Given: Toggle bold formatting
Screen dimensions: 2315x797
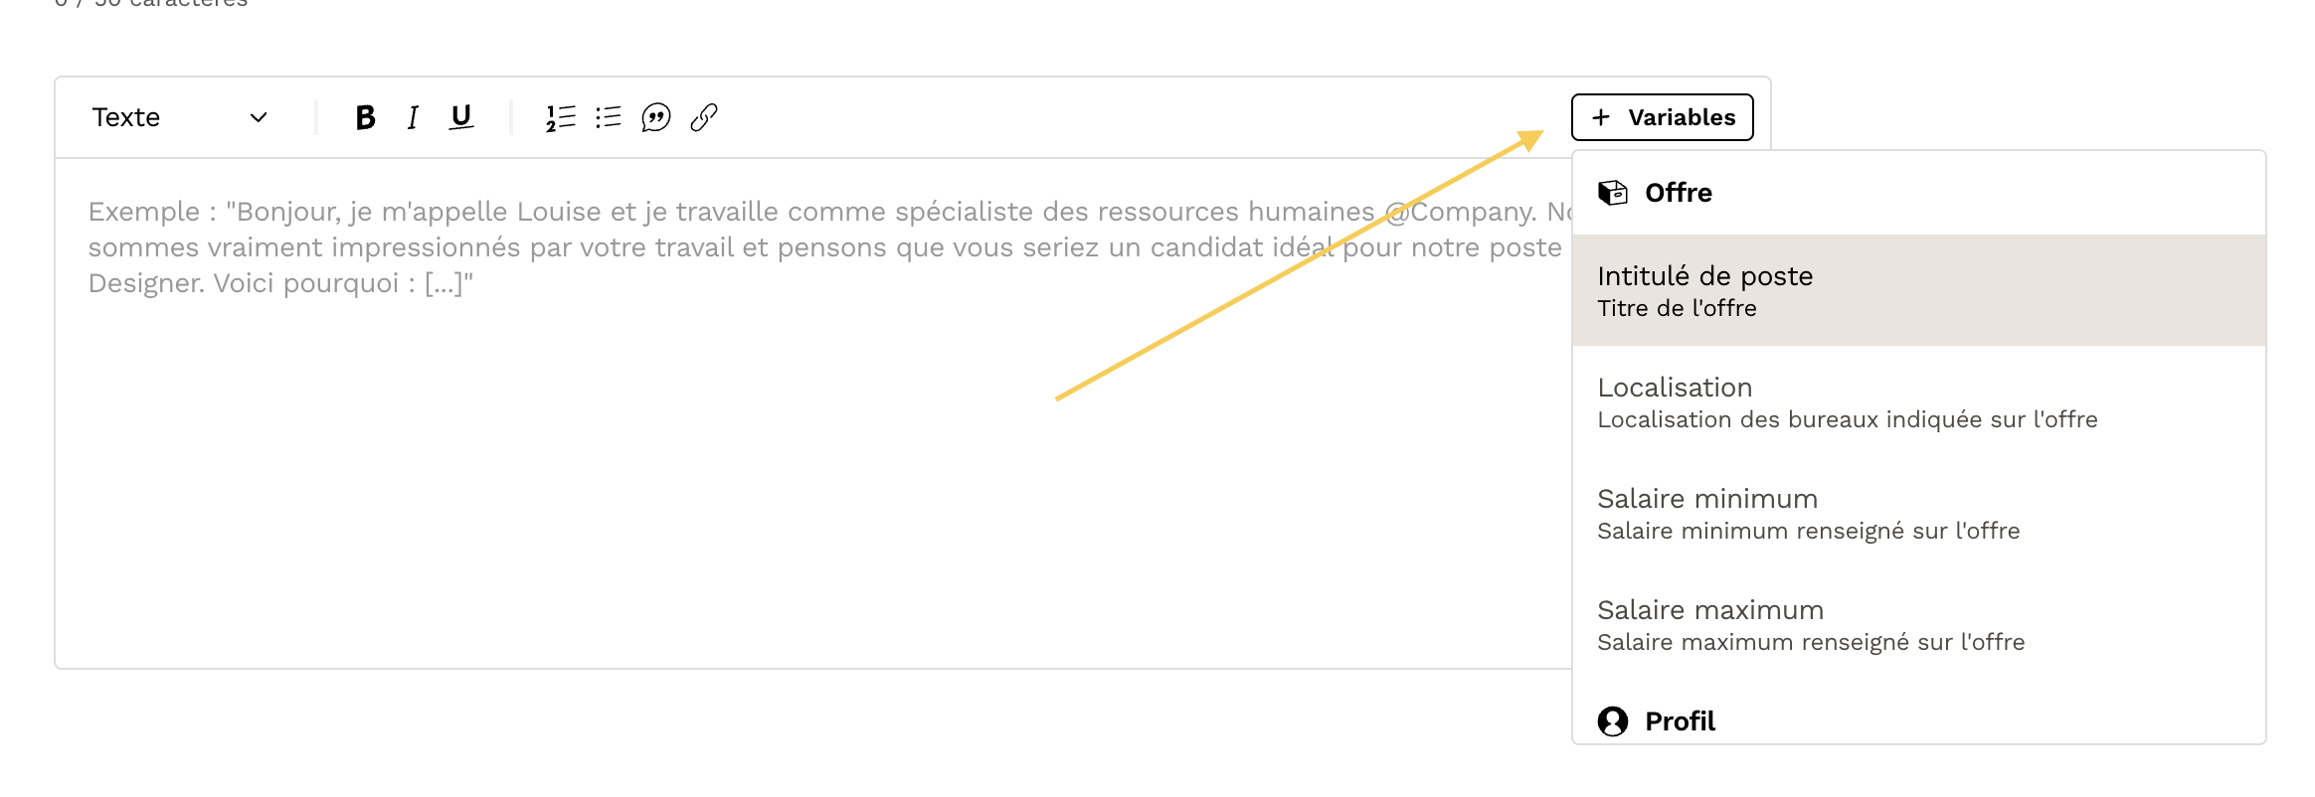Looking at the screenshot, I should coord(365,117).
